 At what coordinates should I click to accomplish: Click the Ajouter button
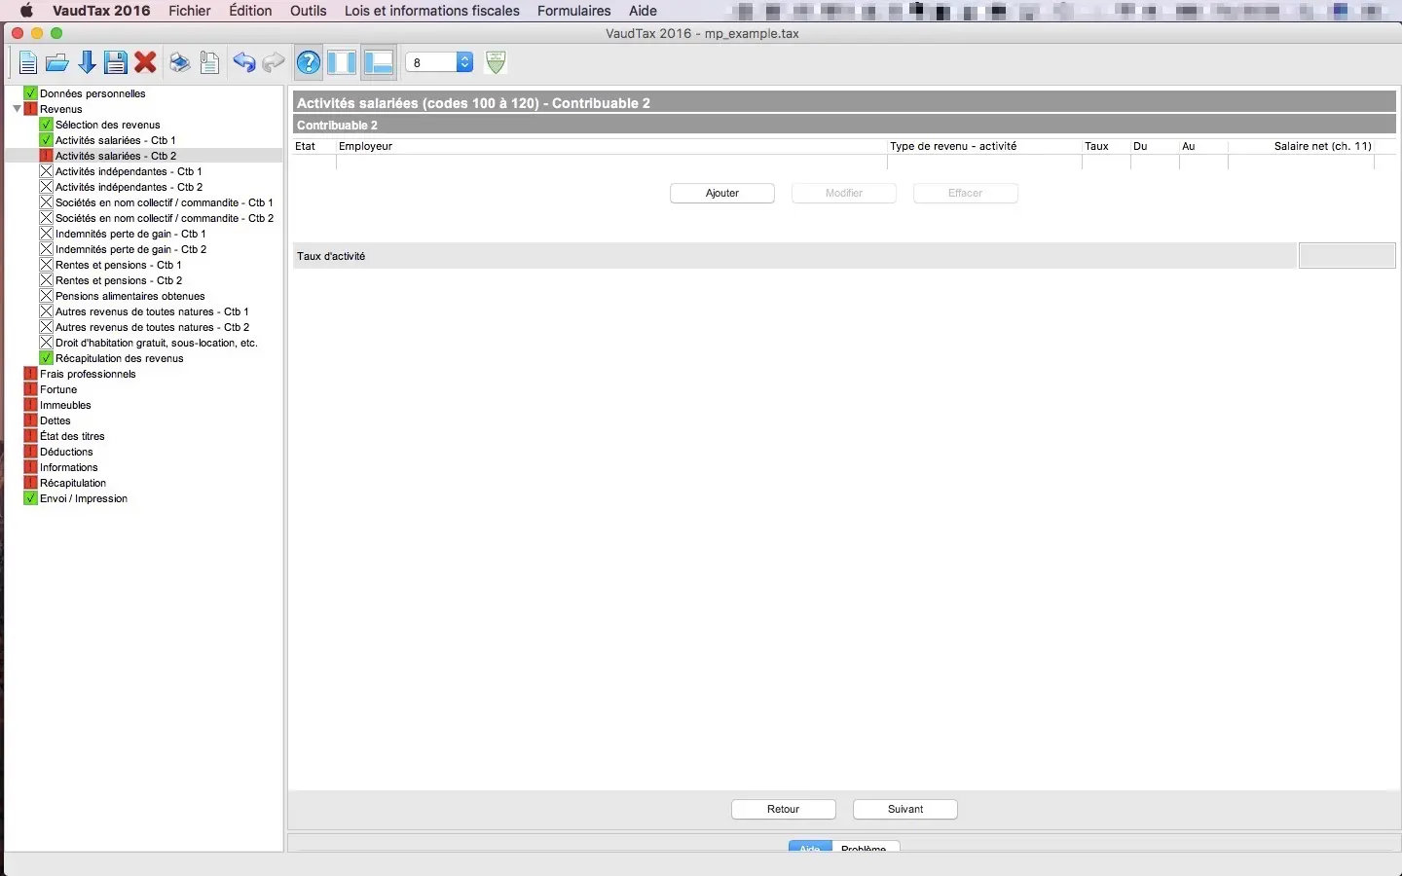tap(722, 193)
